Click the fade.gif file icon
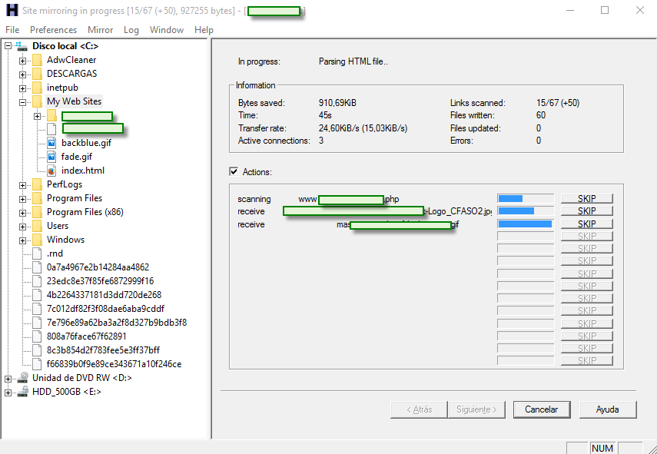 point(51,157)
